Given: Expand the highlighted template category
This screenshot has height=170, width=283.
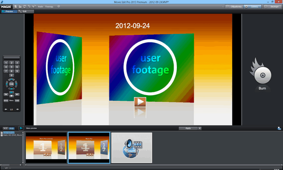Looking at the screenshot, I should click(1, 133).
